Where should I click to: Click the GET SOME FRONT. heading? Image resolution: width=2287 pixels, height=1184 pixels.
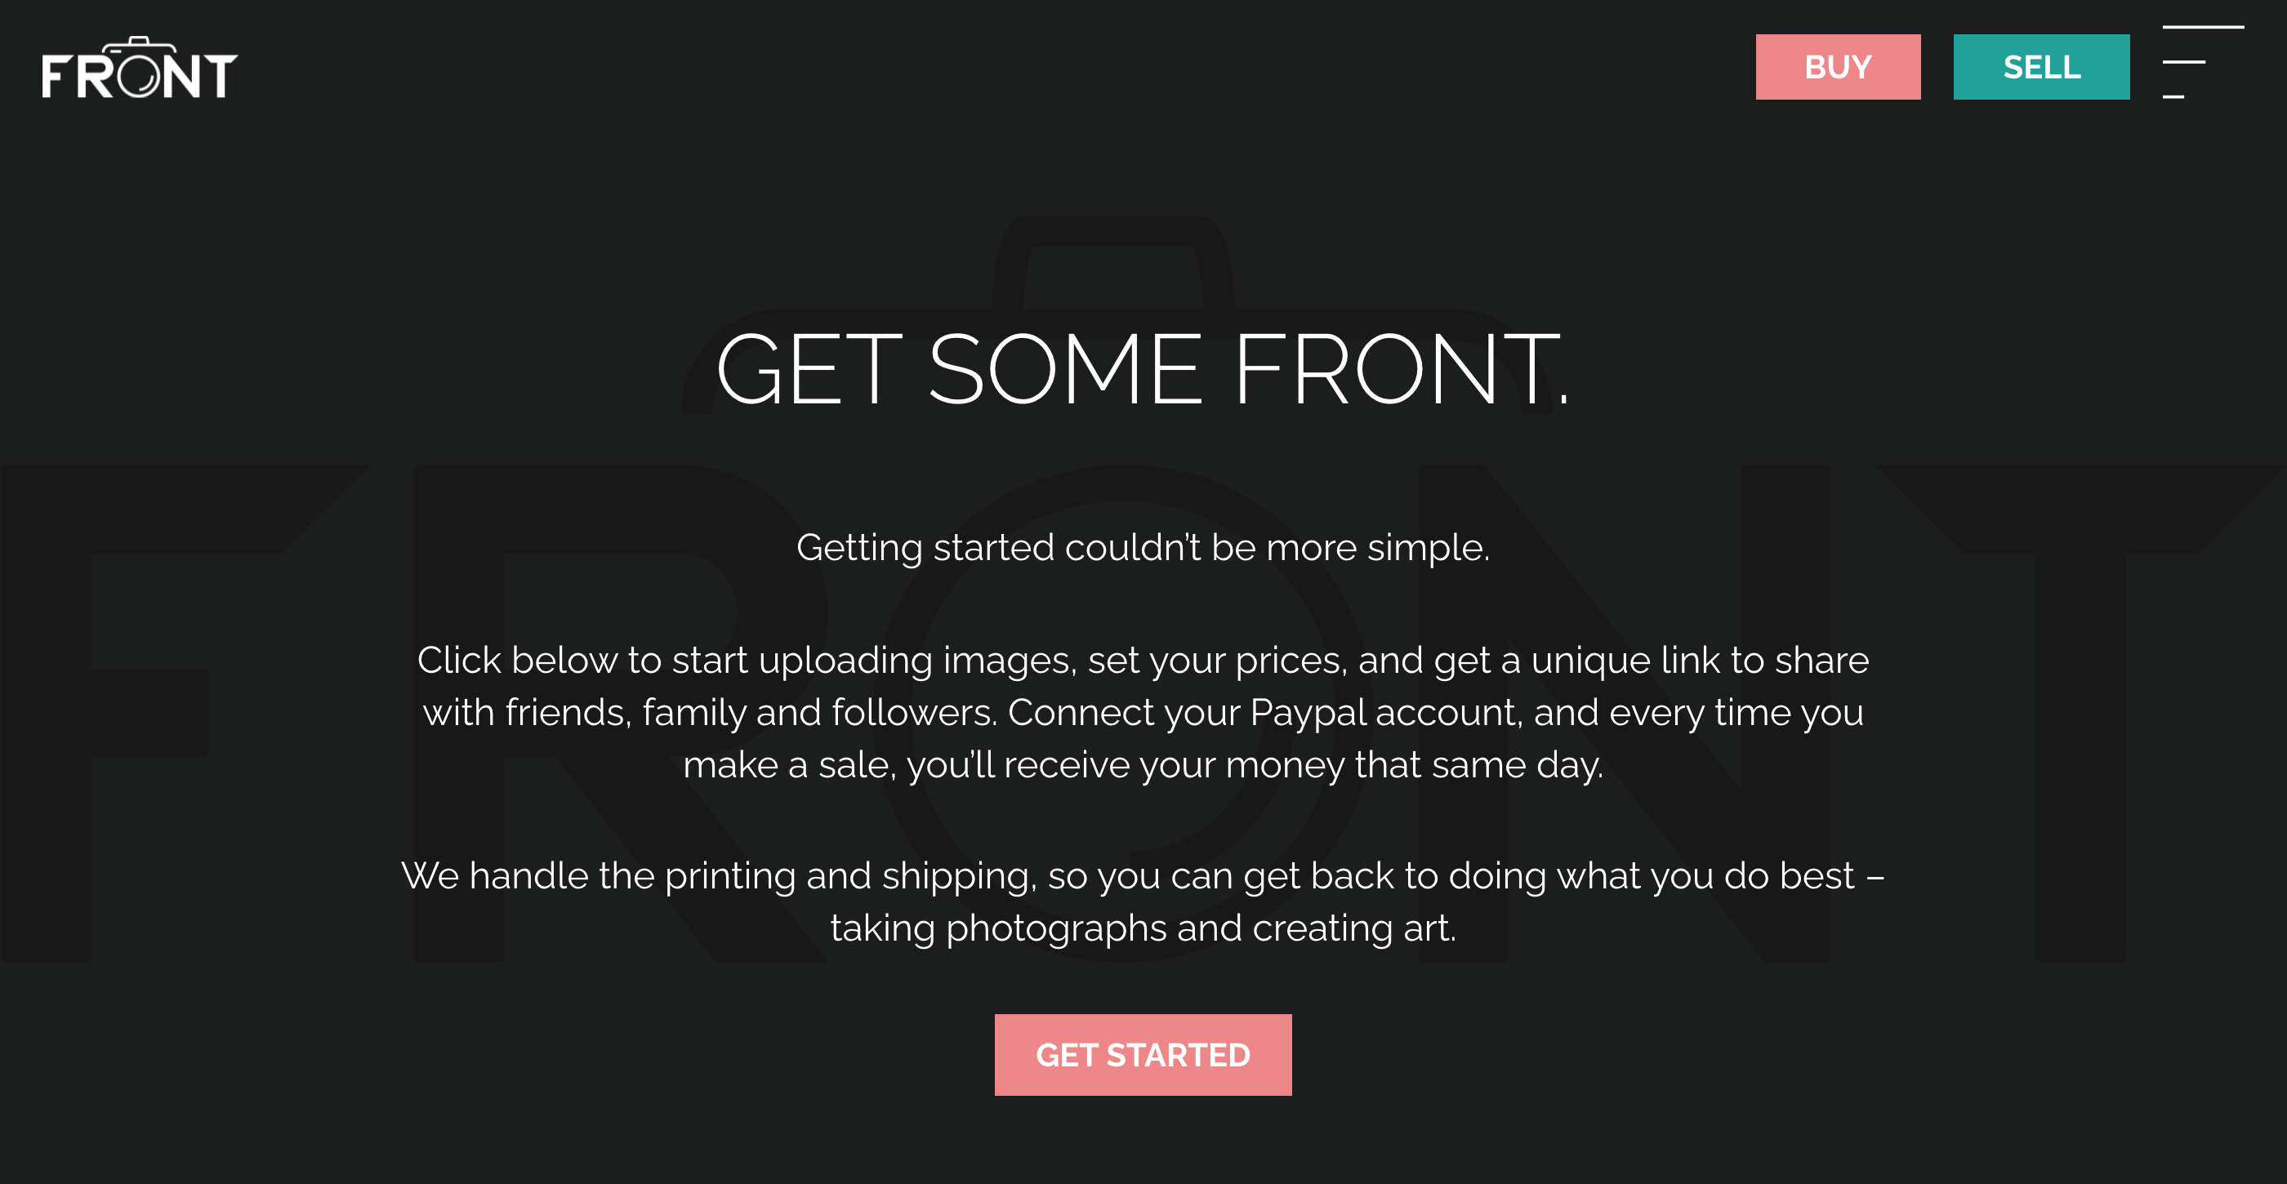point(1143,369)
